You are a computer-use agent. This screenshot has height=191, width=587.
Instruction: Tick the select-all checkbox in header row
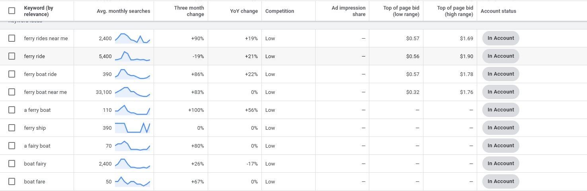pyautogui.click(x=12, y=11)
